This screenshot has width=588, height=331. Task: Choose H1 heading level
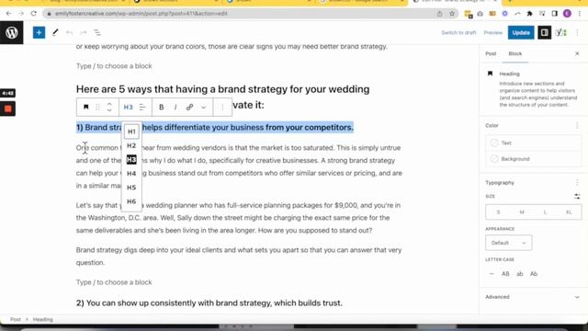[131, 131]
